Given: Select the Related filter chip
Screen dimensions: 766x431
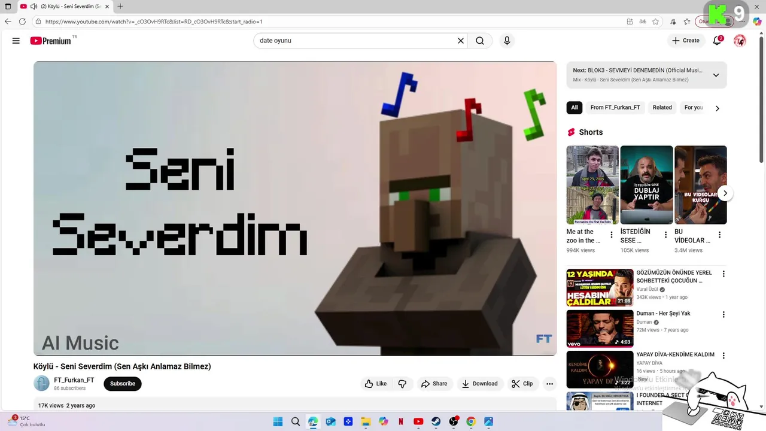Looking at the screenshot, I should point(662,108).
